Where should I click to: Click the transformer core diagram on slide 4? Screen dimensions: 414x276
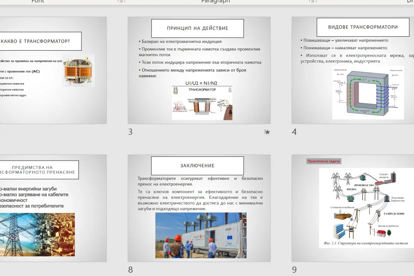click(368, 92)
